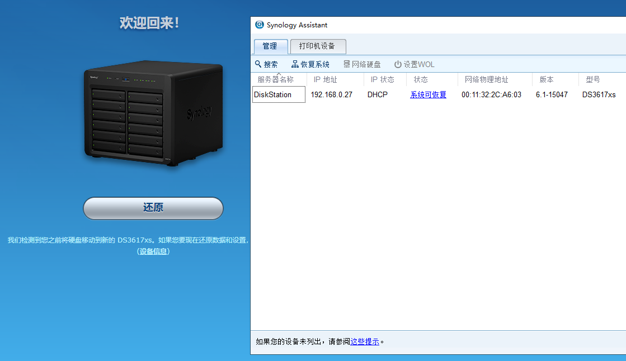Click MAC address 00:11:32:2C:A6:03
This screenshot has height=361, width=626.
[x=492, y=94]
